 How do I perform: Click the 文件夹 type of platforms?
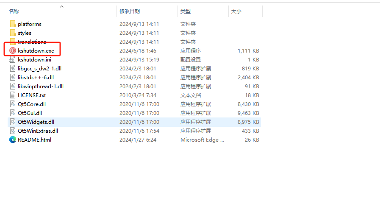[x=188, y=24]
